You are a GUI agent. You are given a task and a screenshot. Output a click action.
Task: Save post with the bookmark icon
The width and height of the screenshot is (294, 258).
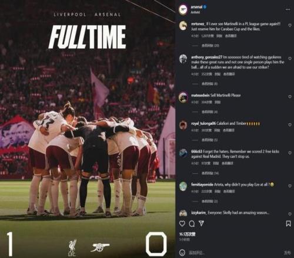[288, 223]
